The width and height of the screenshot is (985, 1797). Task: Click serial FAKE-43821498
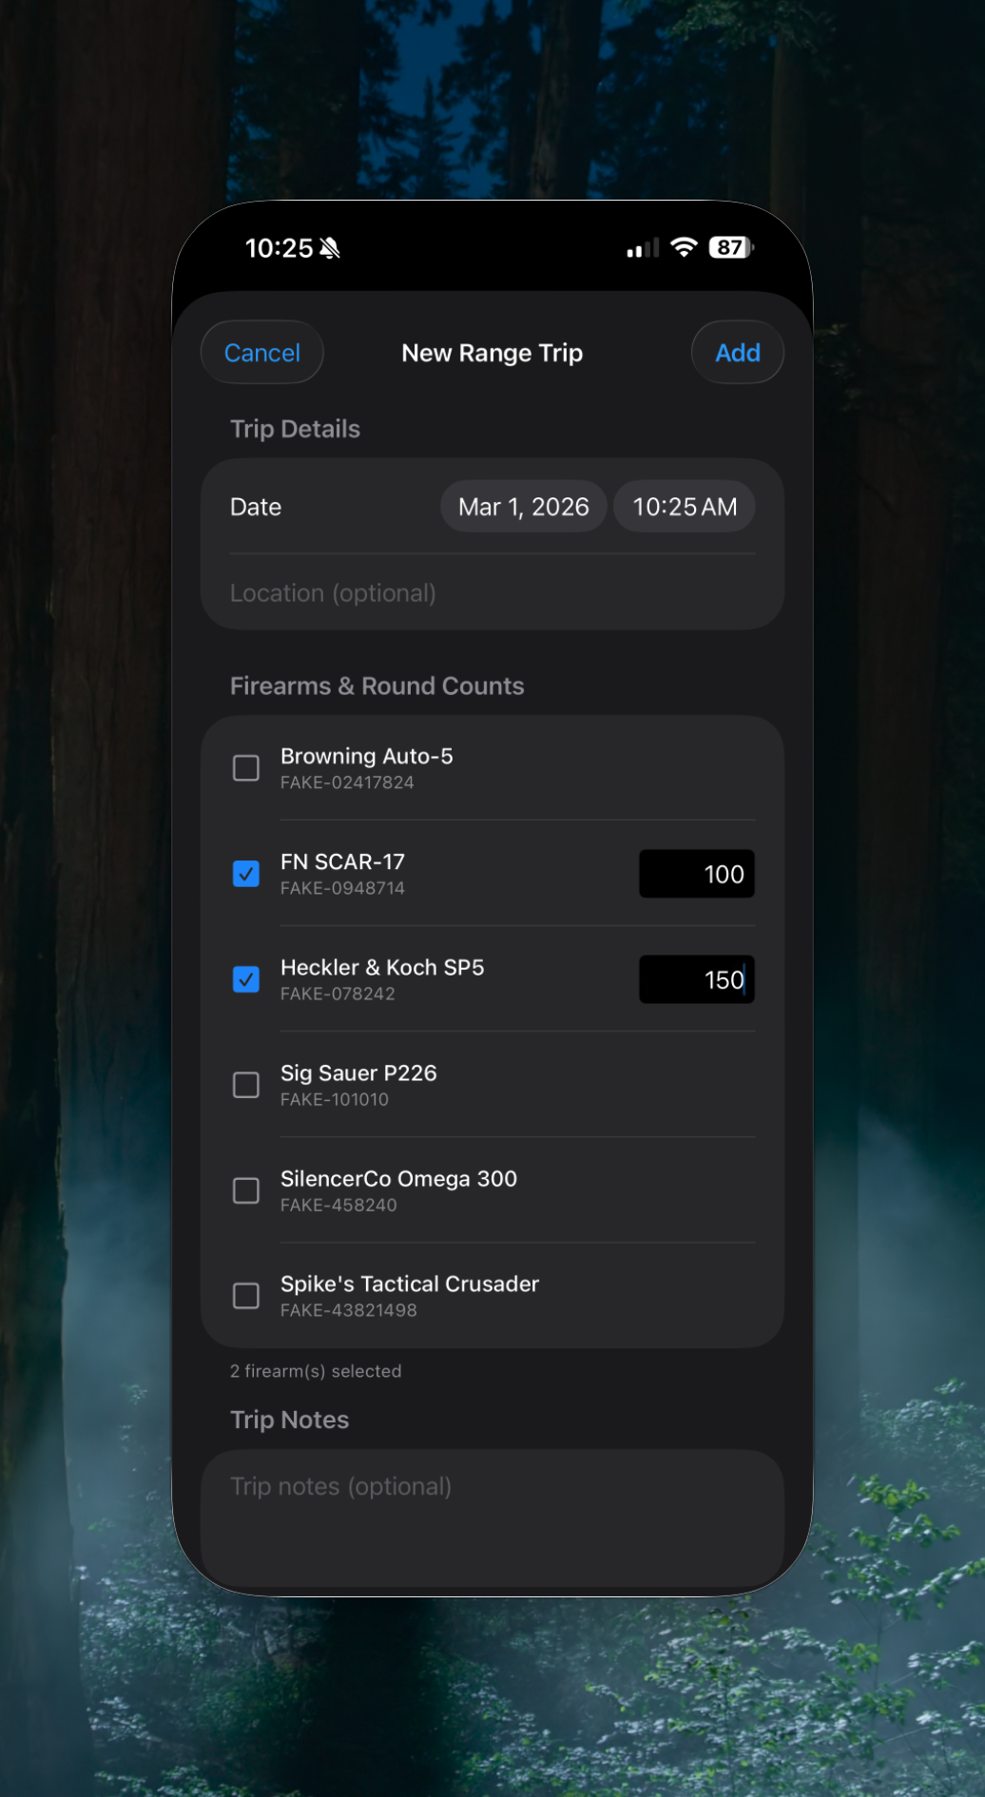pyautogui.click(x=349, y=1310)
